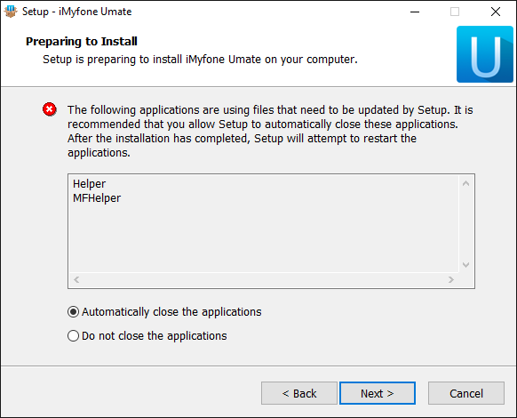Go to the Next setup step
Viewport: 517px width, 418px height.
tap(378, 393)
